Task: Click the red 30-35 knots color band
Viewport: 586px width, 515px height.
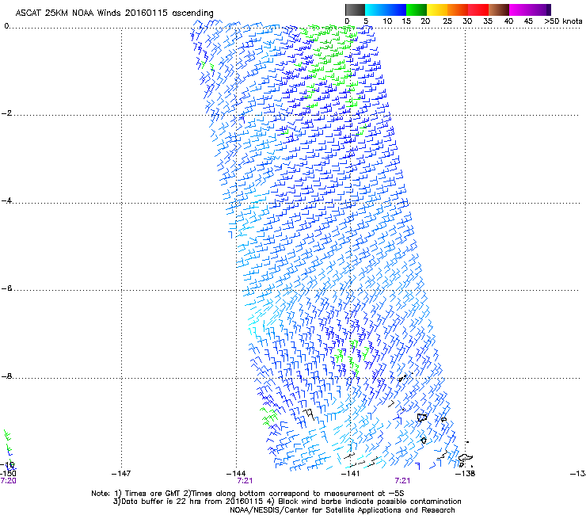Action: tap(478, 10)
